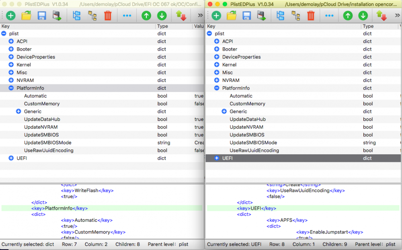The width and height of the screenshot is (402, 250).
Task: Move item up with green arrow in left window
Action: 146,16
